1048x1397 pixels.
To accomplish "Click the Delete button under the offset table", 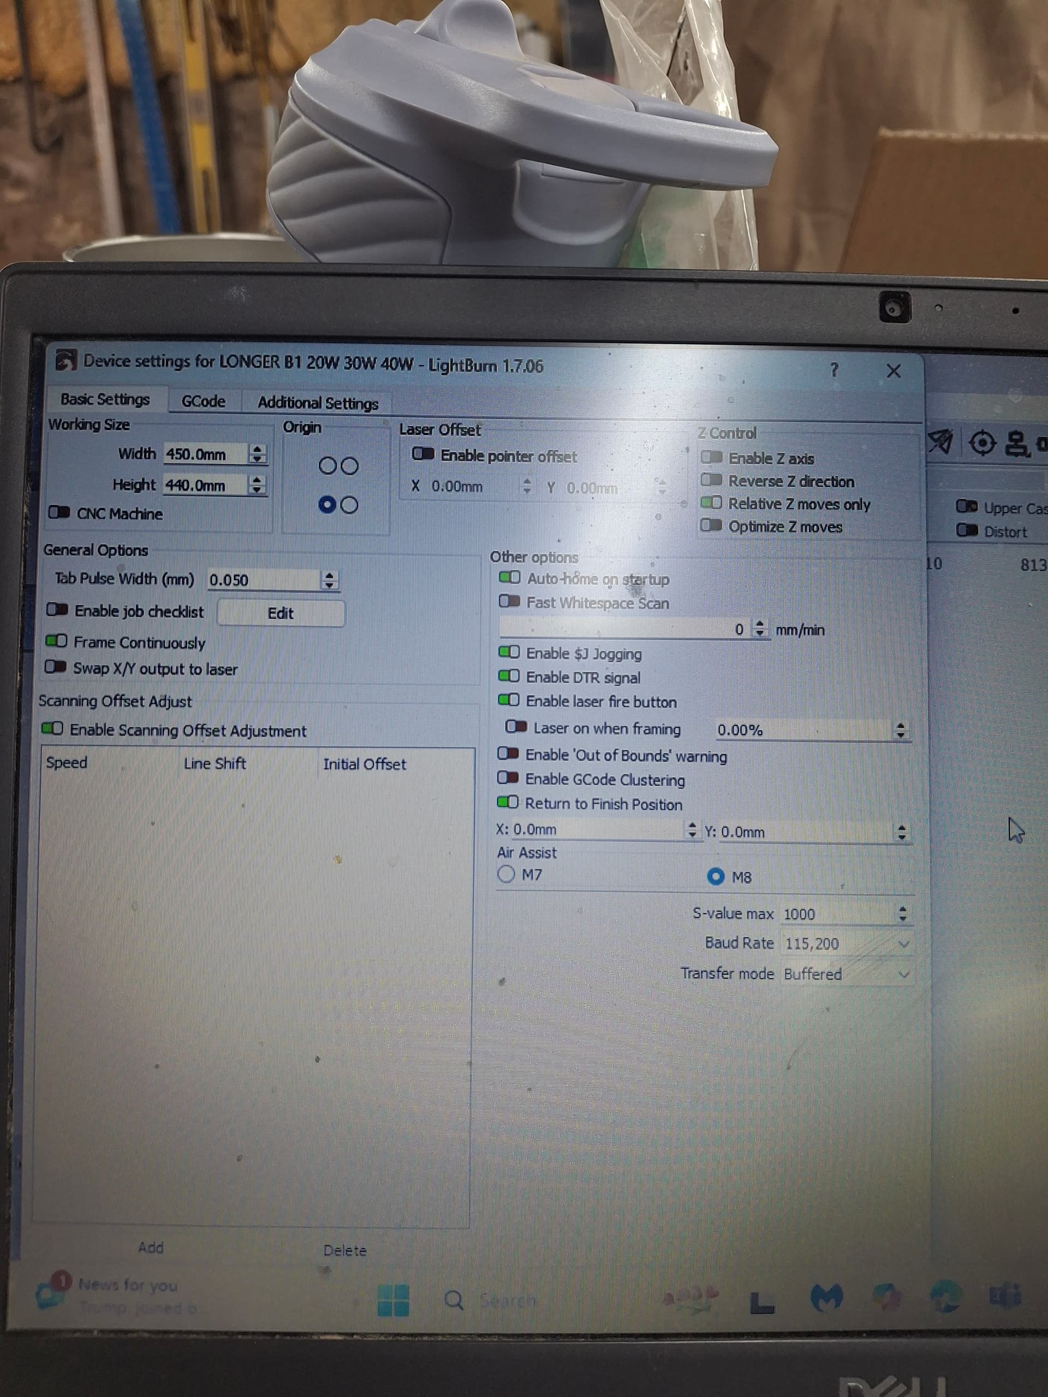I will pyautogui.click(x=345, y=1251).
